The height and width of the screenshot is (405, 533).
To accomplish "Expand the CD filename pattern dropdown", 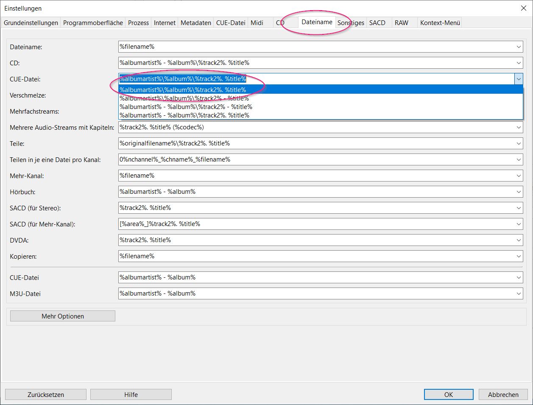I will click(x=519, y=63).
